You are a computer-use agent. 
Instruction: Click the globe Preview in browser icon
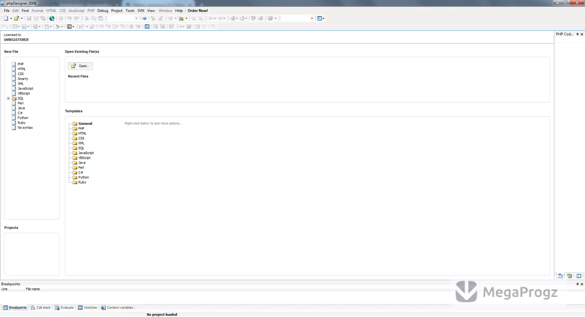point(52,18)
